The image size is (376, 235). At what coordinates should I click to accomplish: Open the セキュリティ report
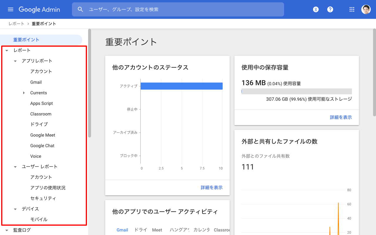tap(43, 198)
